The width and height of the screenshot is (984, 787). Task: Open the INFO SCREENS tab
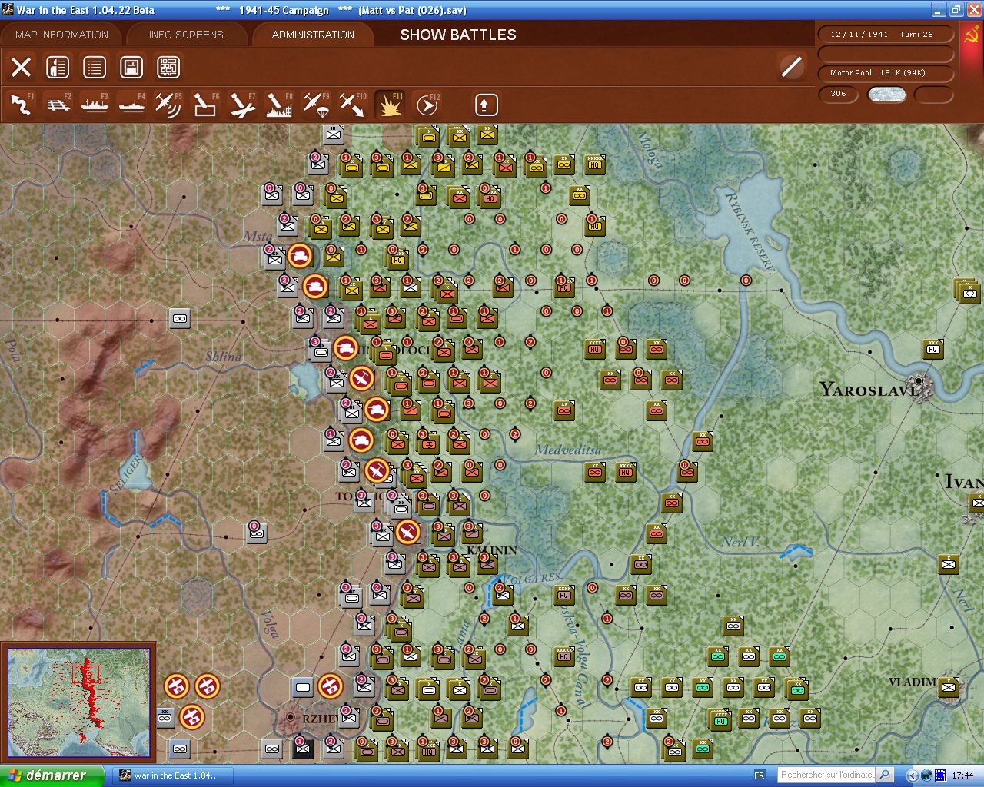point(186,35)
